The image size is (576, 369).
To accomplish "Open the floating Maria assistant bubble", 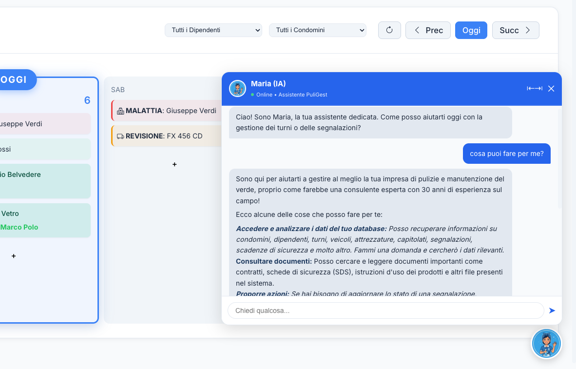I will 546,343.
